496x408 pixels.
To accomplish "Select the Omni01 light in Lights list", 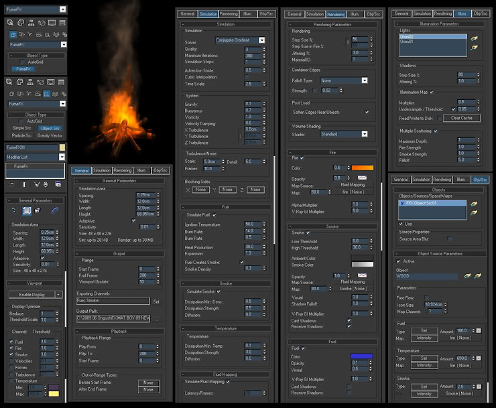I will (x=433, y=42).
